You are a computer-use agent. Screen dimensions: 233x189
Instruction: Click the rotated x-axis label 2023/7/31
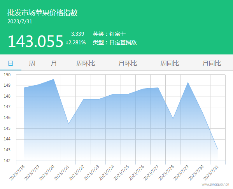coord(211,173)
